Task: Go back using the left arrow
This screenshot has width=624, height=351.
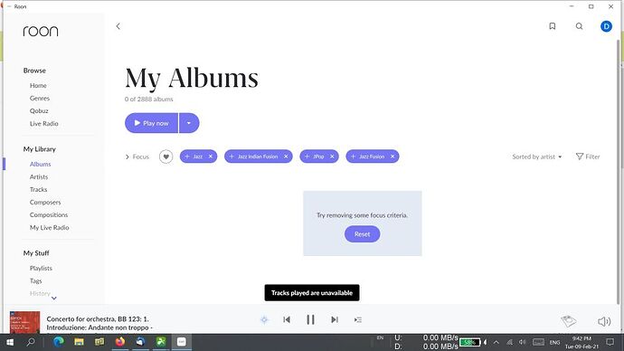Action: click(118, 26)
